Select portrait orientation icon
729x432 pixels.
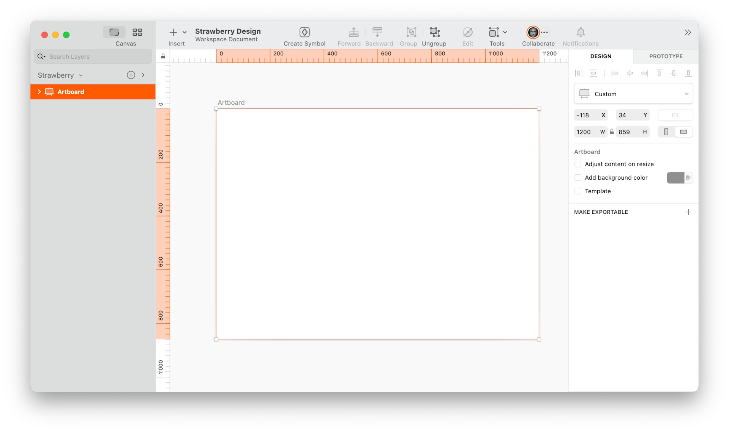[x=666, y=132]
